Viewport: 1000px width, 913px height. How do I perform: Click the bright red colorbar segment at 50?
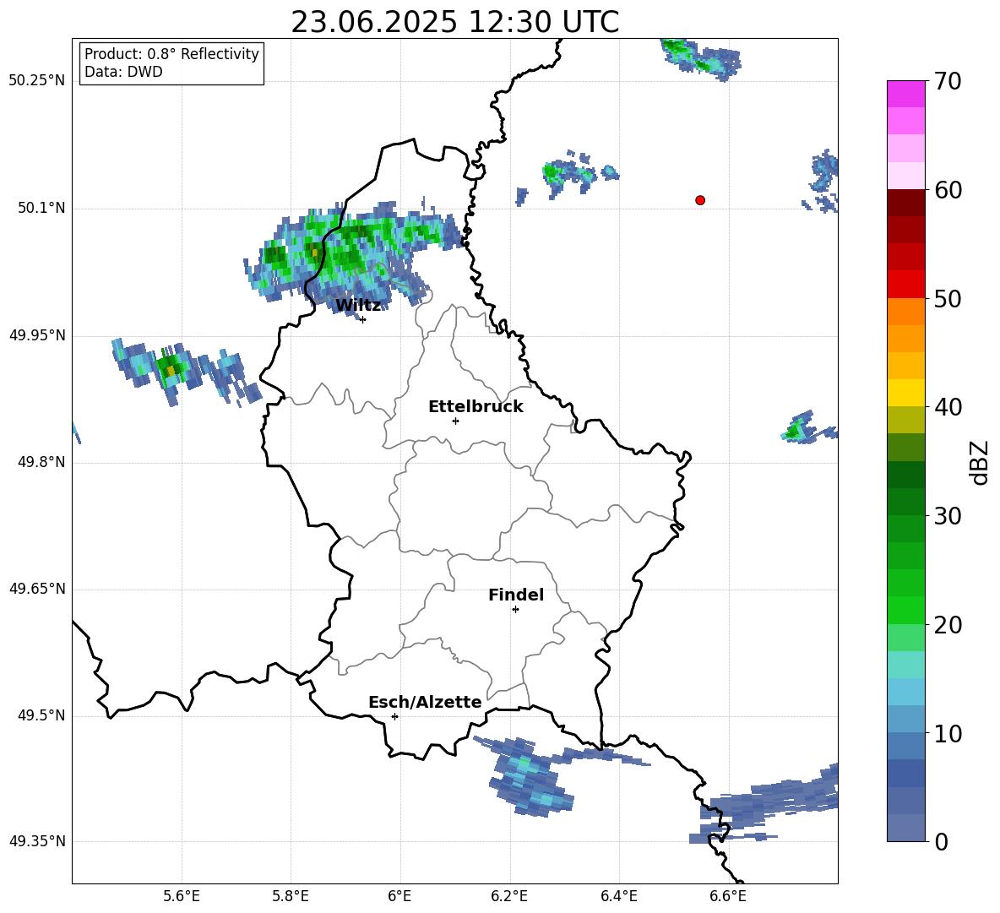coord(905,285)
